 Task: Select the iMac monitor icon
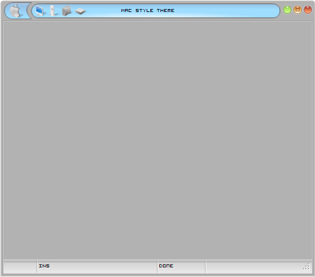(40, 11)
